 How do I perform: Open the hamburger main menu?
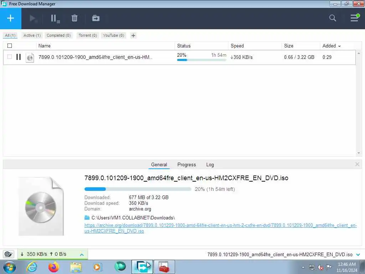(x=355, y=18)
